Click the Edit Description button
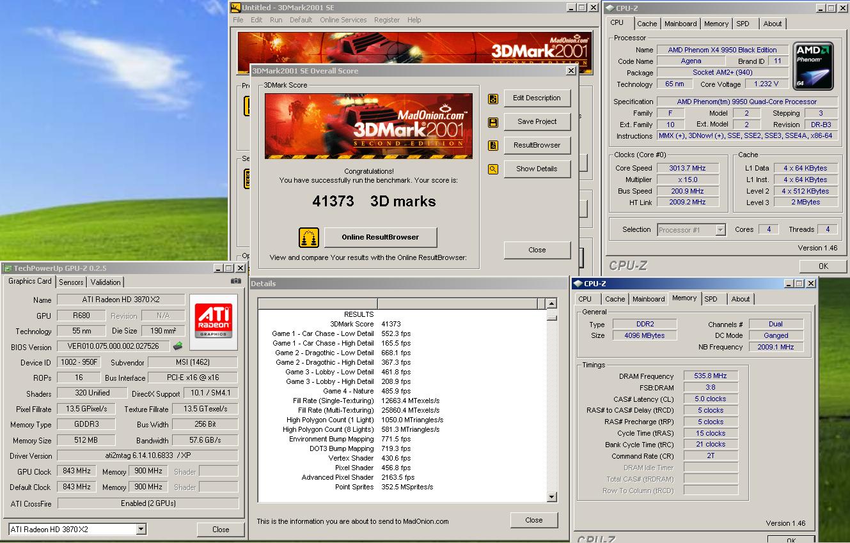This screenshot has height=543, width=850. (x=537, y=98)
